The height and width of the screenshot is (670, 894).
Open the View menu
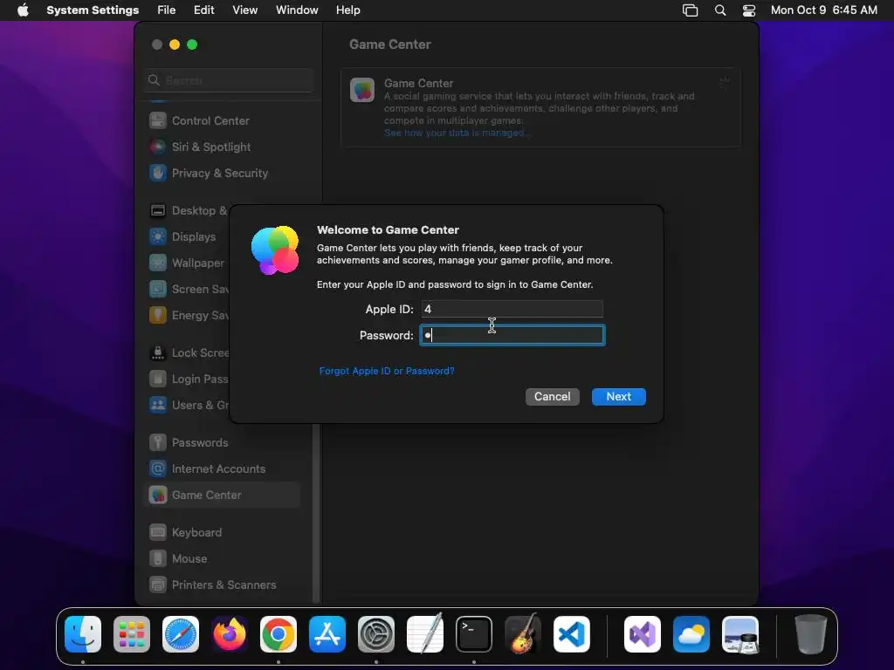(x=244, y=10)
